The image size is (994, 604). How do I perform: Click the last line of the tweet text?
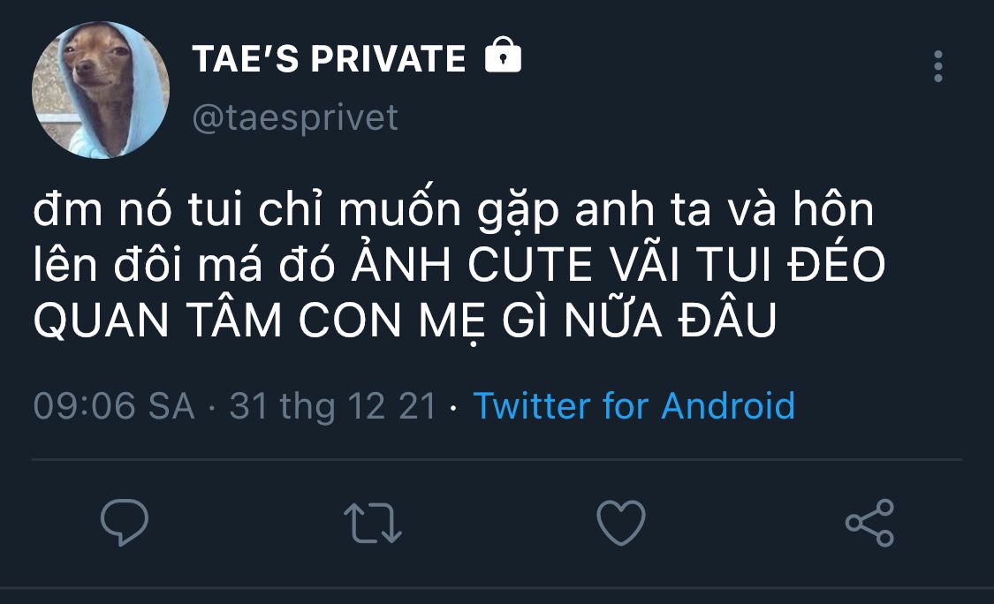point(405,322)
